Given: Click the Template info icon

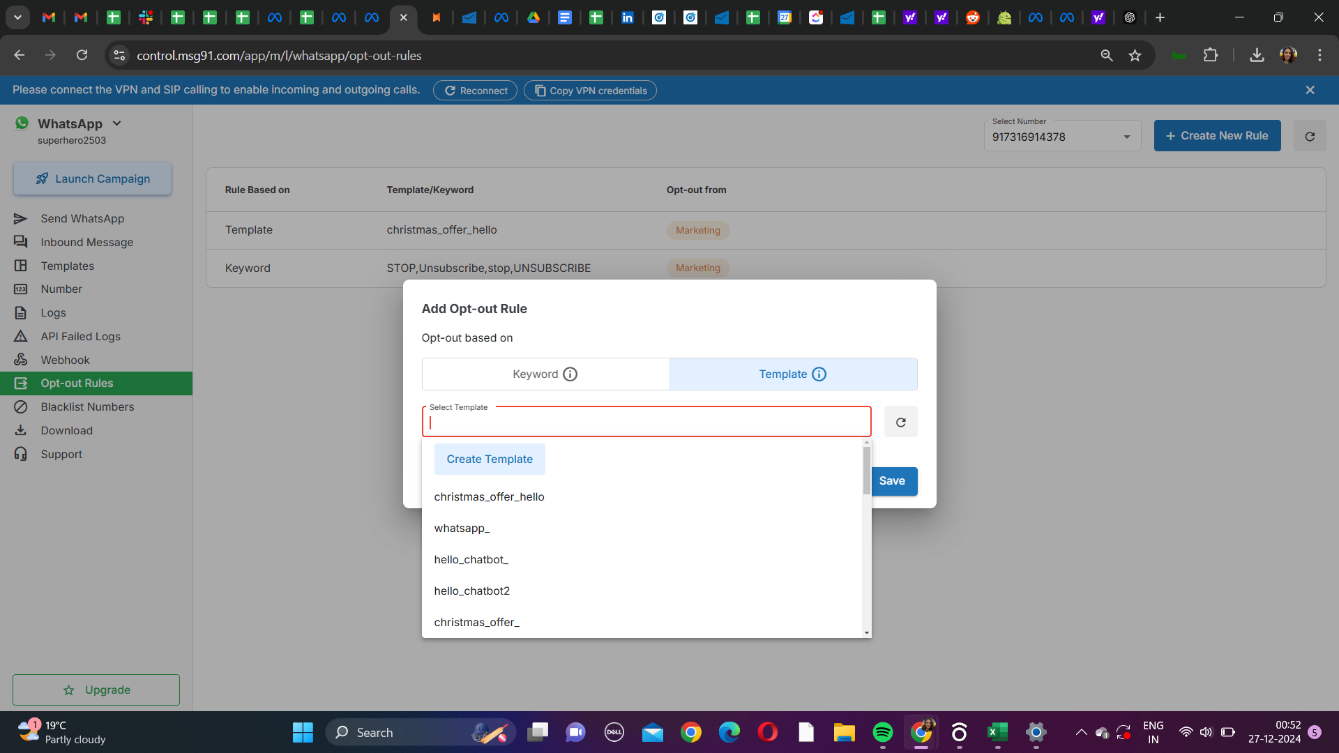Looking at the screenshot, I should click(x=819, y=374).
